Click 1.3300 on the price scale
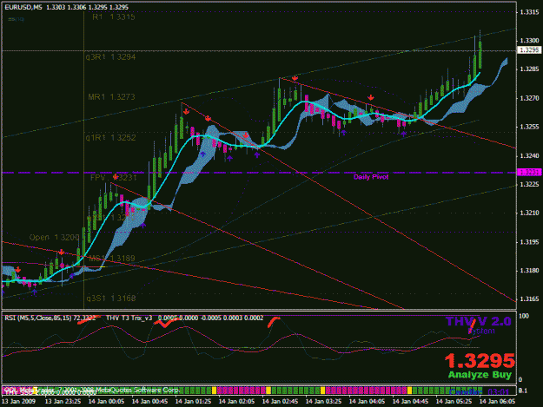 (x=529, y=41)
